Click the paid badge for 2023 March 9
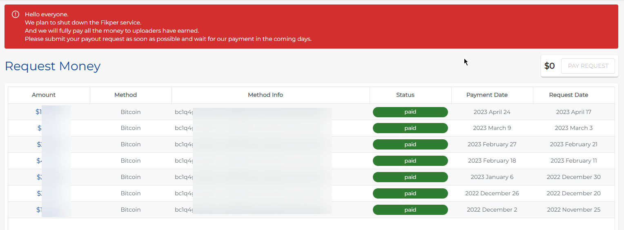This screenshot has height=230, width=624. tap(410, 128)
